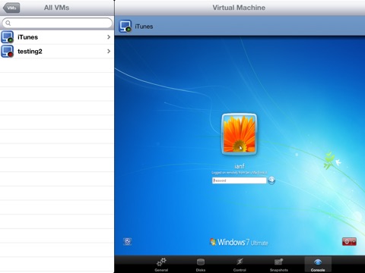Click the iTunes VM icon in header

tap(125, 27)
